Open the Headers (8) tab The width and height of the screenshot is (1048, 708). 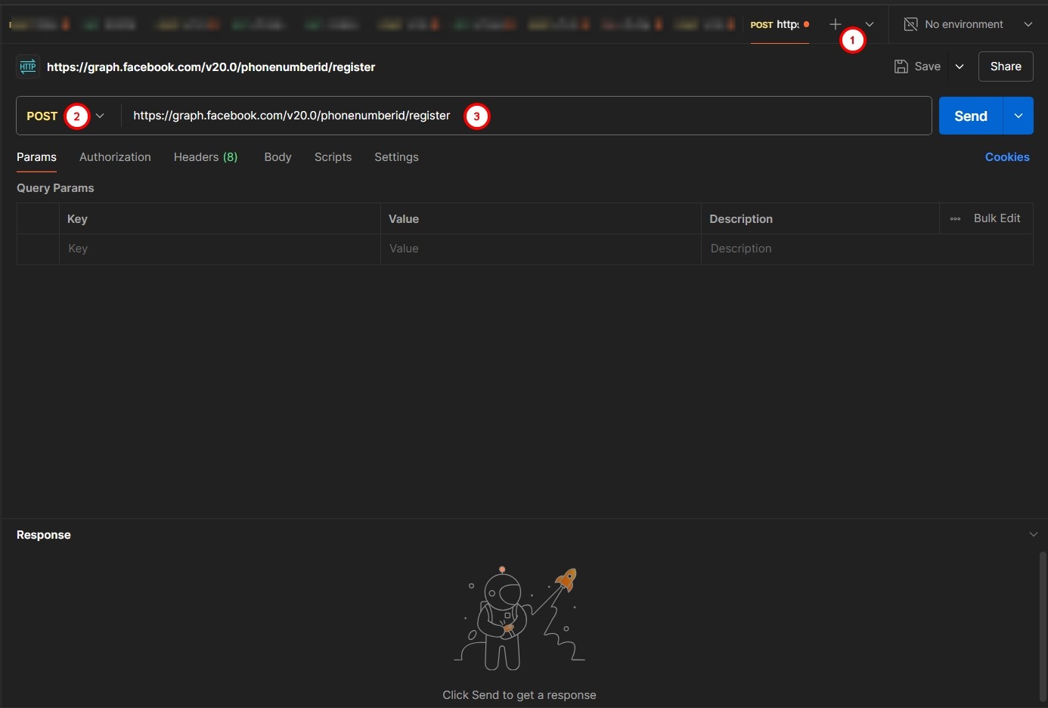pyautogui.click(x=205, y=157)
